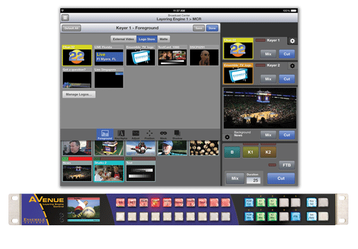Toggle the K2 layer button
358x249 pixels.
point(268,152)
